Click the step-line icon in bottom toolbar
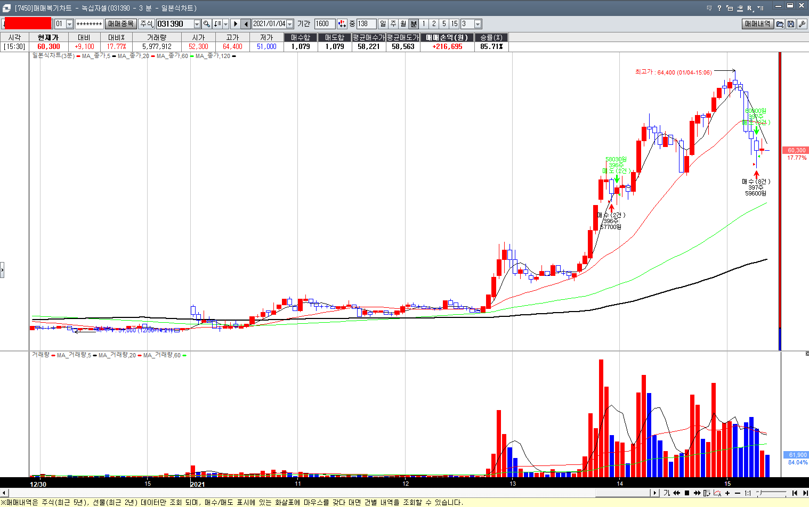Screen dimensions: 809x507 pos(667,493)
